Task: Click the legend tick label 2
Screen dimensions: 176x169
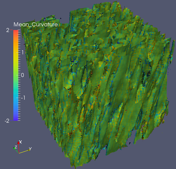Action: click(8, 30)
